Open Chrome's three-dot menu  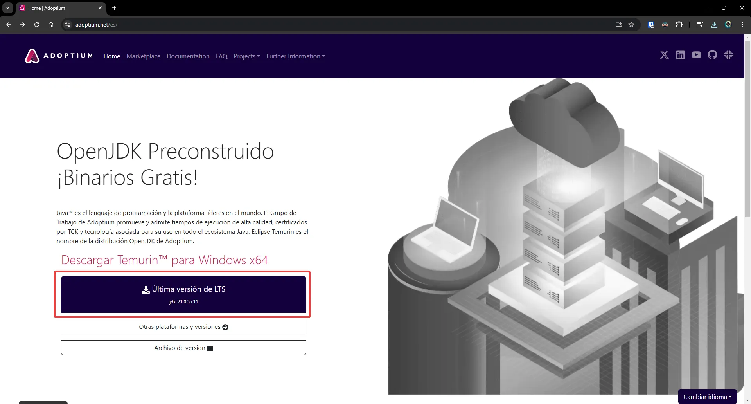tap(742, 25)
